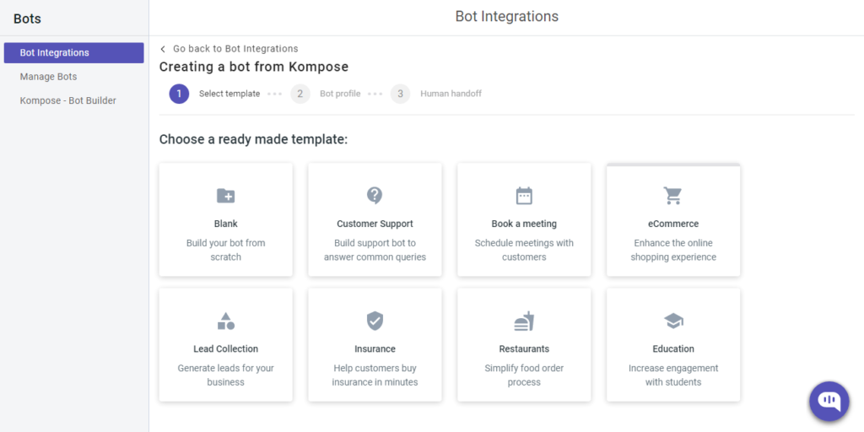864x432 pixels.
Task: Open Manage Bots in sidebar
Action: (48, 77)
